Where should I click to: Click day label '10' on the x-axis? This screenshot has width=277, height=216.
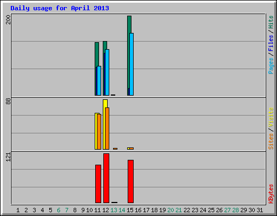pyautogui.click(x=89, y=210)
